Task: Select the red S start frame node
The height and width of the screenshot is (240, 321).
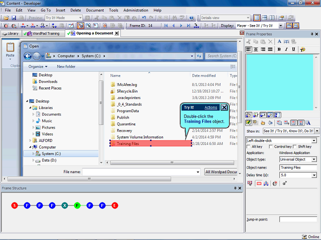Action: tap(15, 205)
